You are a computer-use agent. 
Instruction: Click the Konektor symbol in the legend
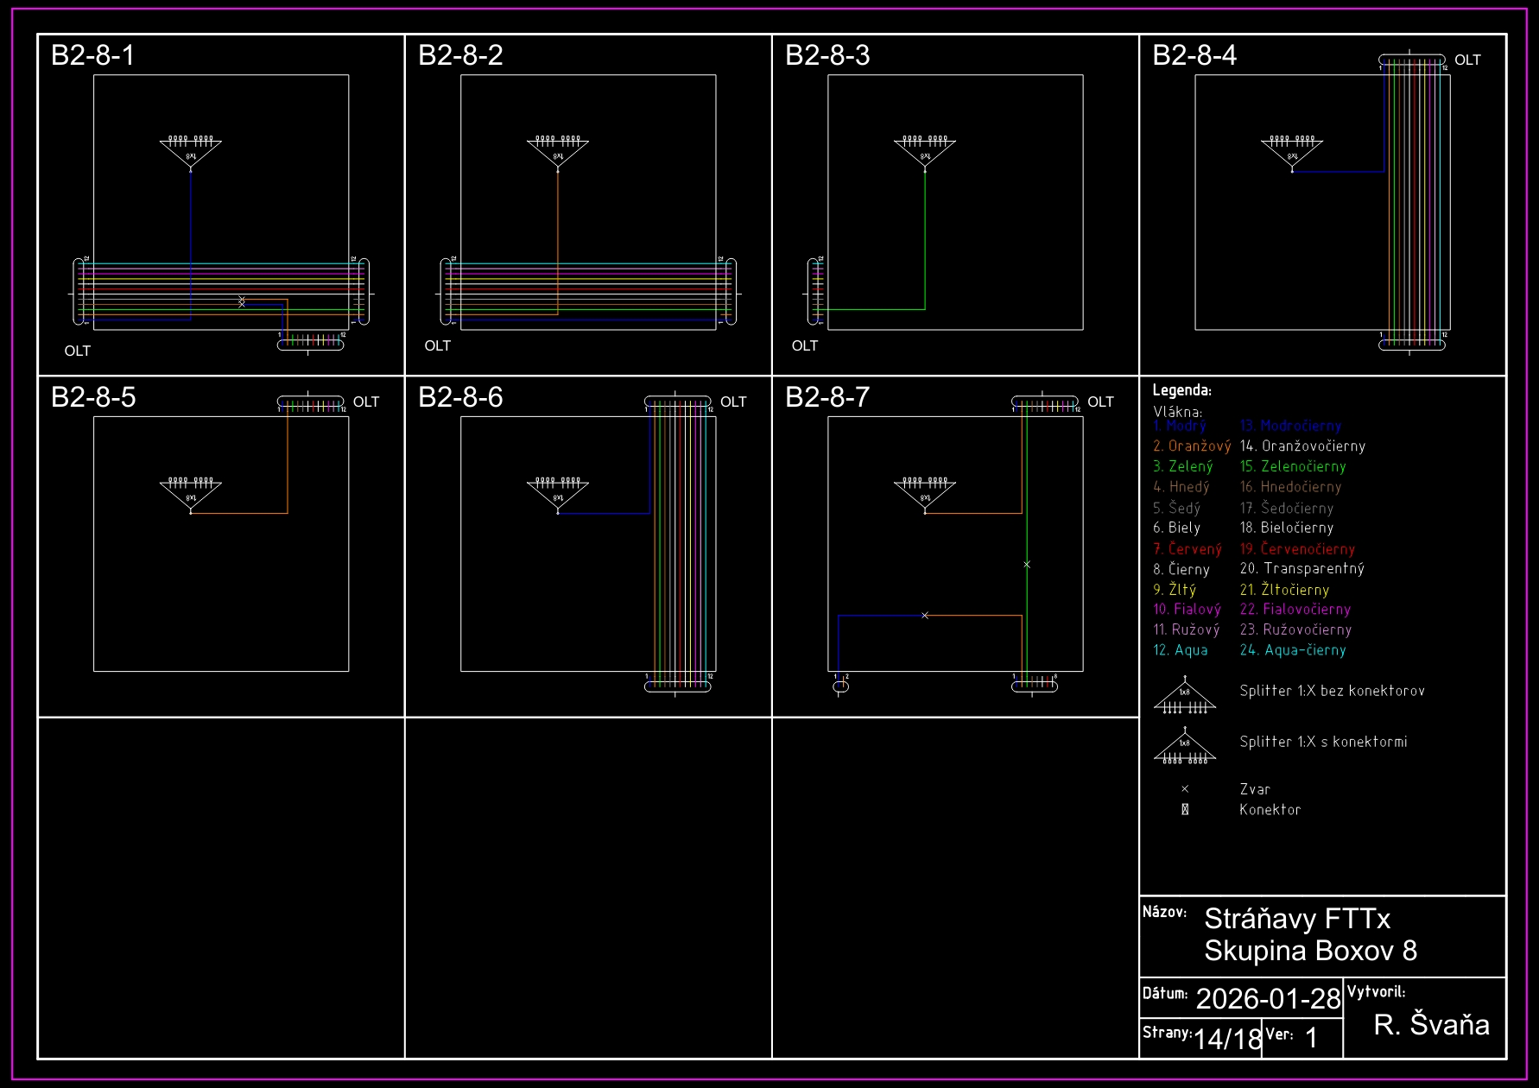(x=1185, y=810)
